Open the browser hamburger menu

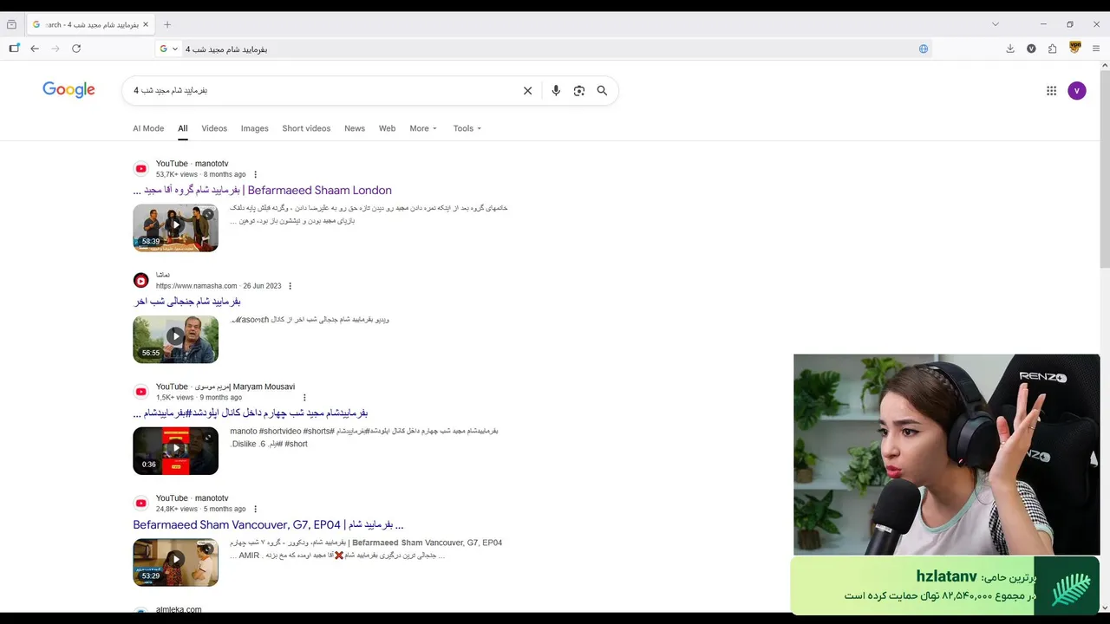point(1096,49)
